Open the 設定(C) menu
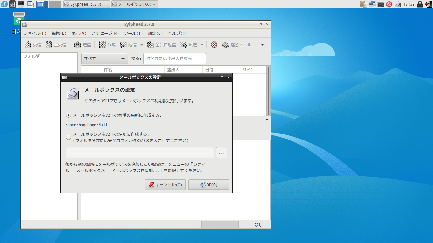This screenshot has height=243, width=433. pos(155,33)
